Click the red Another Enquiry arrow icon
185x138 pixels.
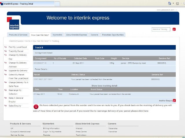(x=174, y=100)
